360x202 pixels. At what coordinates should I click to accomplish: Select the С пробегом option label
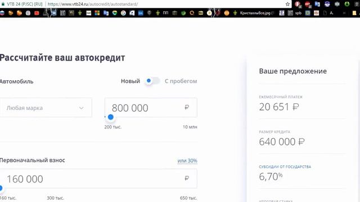pos(181,81)
